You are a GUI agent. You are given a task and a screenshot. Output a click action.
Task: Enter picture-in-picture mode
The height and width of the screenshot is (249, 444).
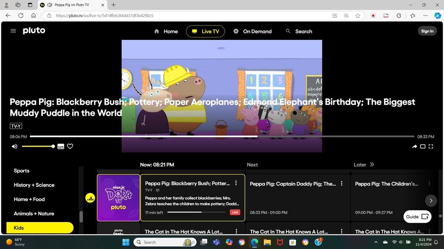tap(423, 146)
